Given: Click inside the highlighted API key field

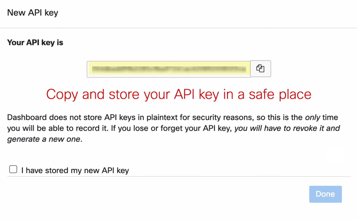Looking at the screenshot, I should point(168,69).
